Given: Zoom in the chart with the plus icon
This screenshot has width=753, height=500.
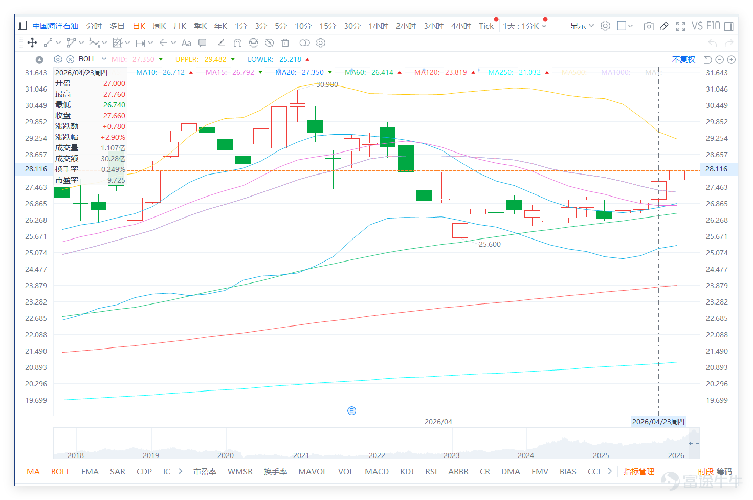Looking at the screenshot, I should coord(732,60).
